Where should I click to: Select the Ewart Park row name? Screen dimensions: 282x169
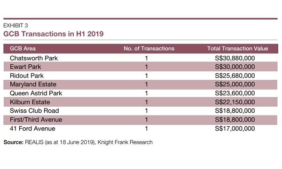[25, 67]
